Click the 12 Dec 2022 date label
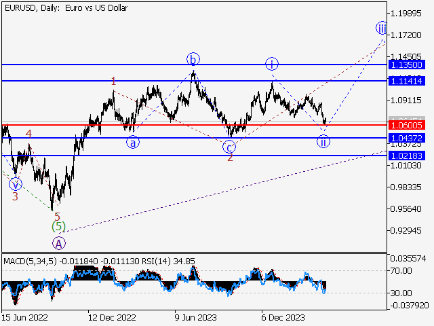Viewport: 434px width, 326px height. point(112,317)
